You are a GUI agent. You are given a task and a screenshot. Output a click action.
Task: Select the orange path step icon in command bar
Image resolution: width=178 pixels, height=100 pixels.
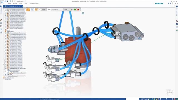(28, 9)
